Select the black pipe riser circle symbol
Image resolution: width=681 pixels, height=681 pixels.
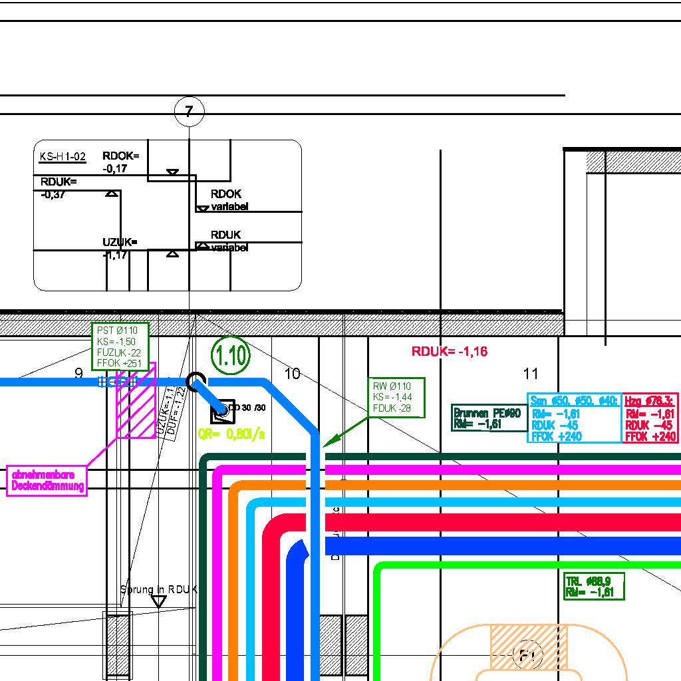tap(196, 382)
